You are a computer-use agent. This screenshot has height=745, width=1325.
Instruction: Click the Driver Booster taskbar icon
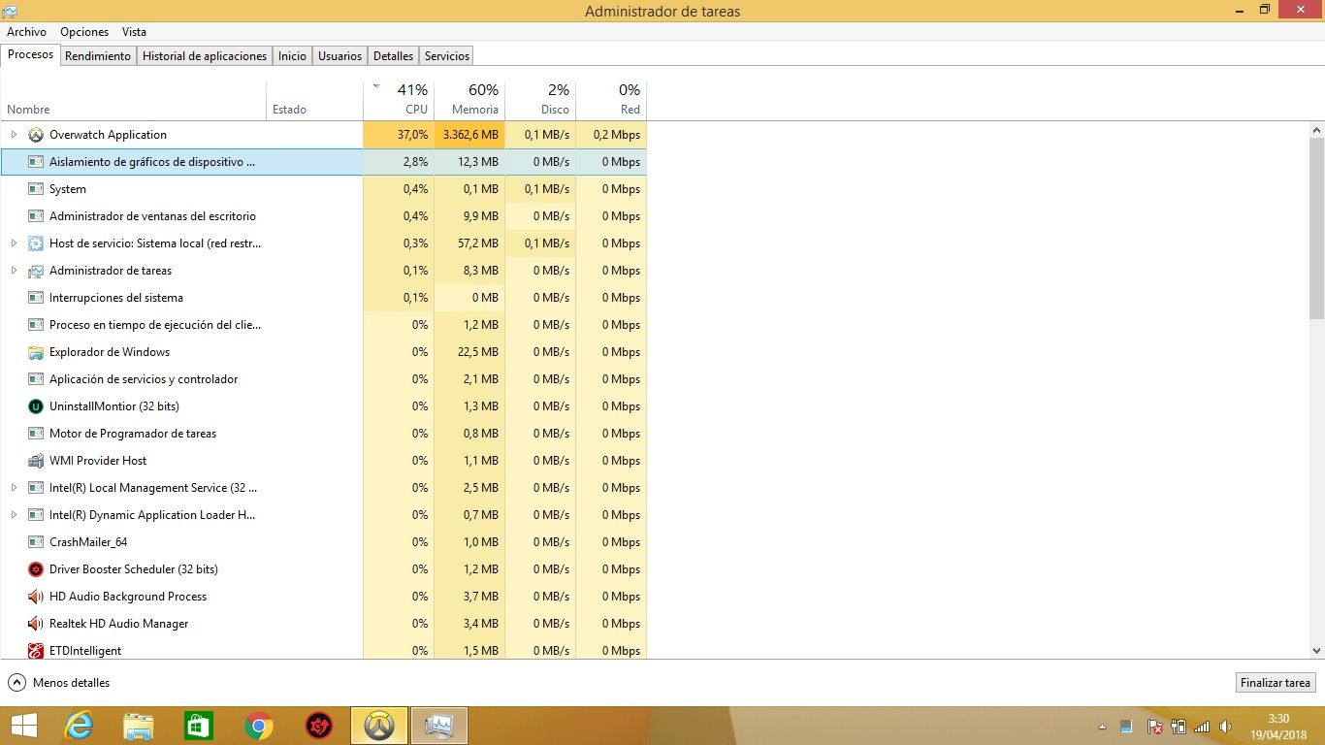[x=319, y=725]
